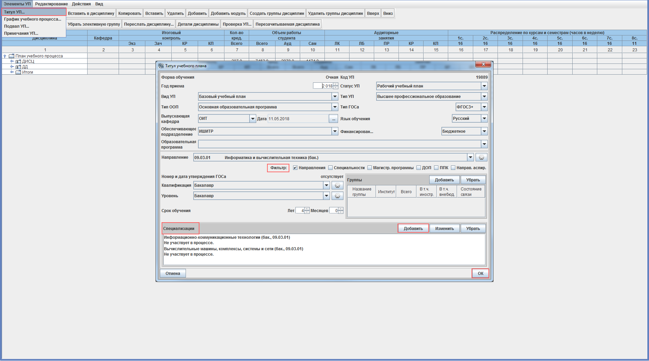Viewport: 649px width, 361px height.
Task: Click the Месяцев months stepper field
Action: click(x=334, y=211)
